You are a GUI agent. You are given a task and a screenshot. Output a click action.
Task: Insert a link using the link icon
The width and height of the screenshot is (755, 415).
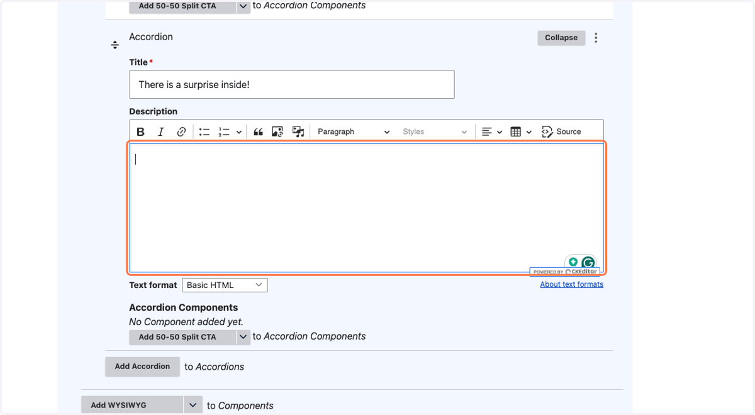point(181,131)
